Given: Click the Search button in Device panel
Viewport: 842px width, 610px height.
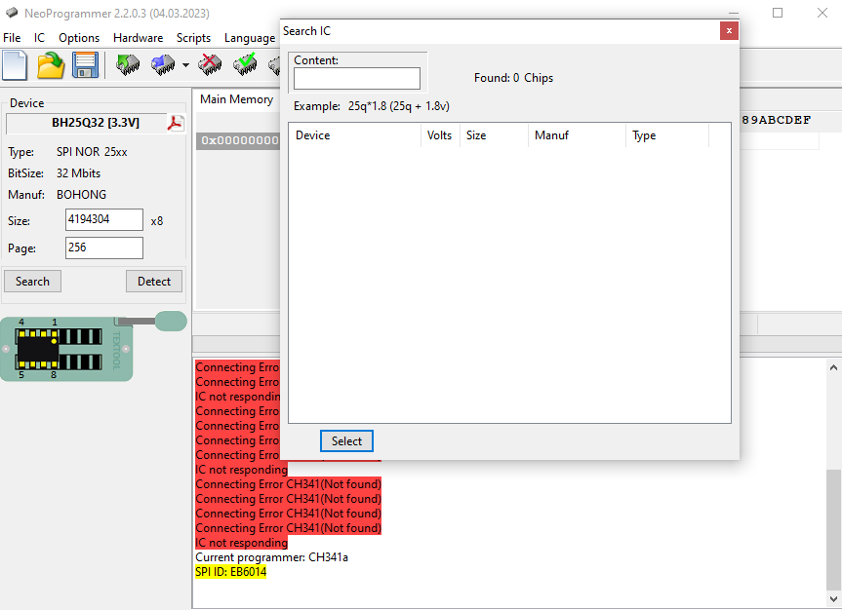Looking at the screenshot, I should coord(33,281).
